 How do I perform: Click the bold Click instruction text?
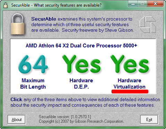(x=16, y=99)
